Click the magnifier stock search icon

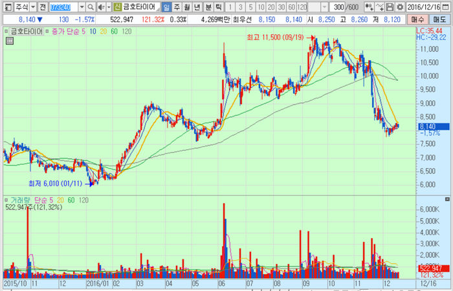pyautogui.click(x=91, y=7)
